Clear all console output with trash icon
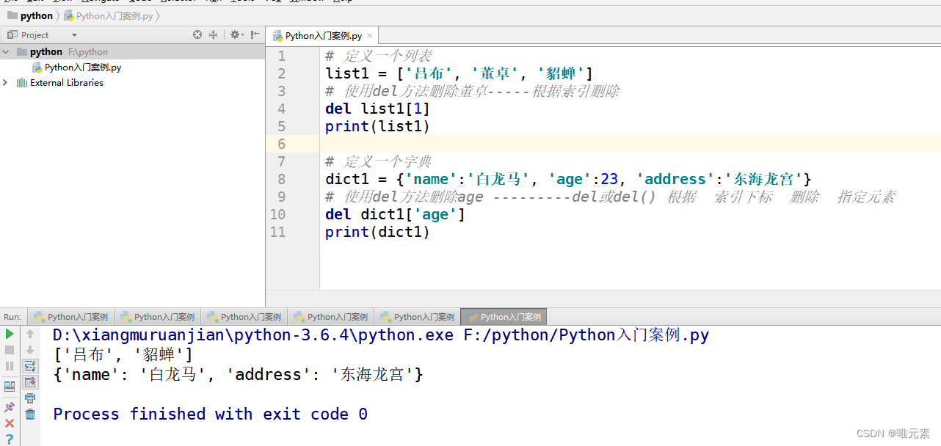The width and height of the screenshot is (941, 446). click(x=29, y=413)
